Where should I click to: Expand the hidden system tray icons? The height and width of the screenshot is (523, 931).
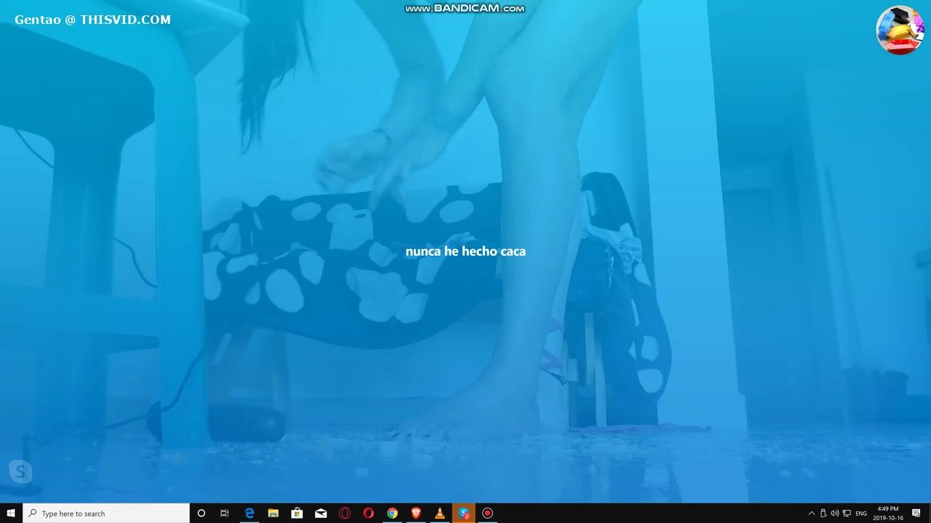tap(812, 514)
